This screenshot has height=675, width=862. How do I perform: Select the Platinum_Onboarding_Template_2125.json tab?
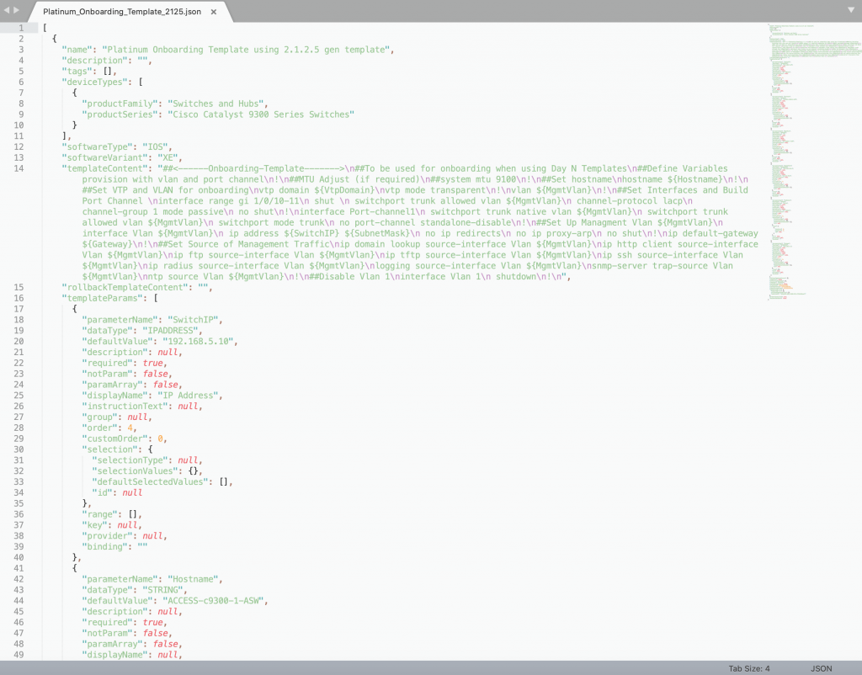click(x=122, y=13)
